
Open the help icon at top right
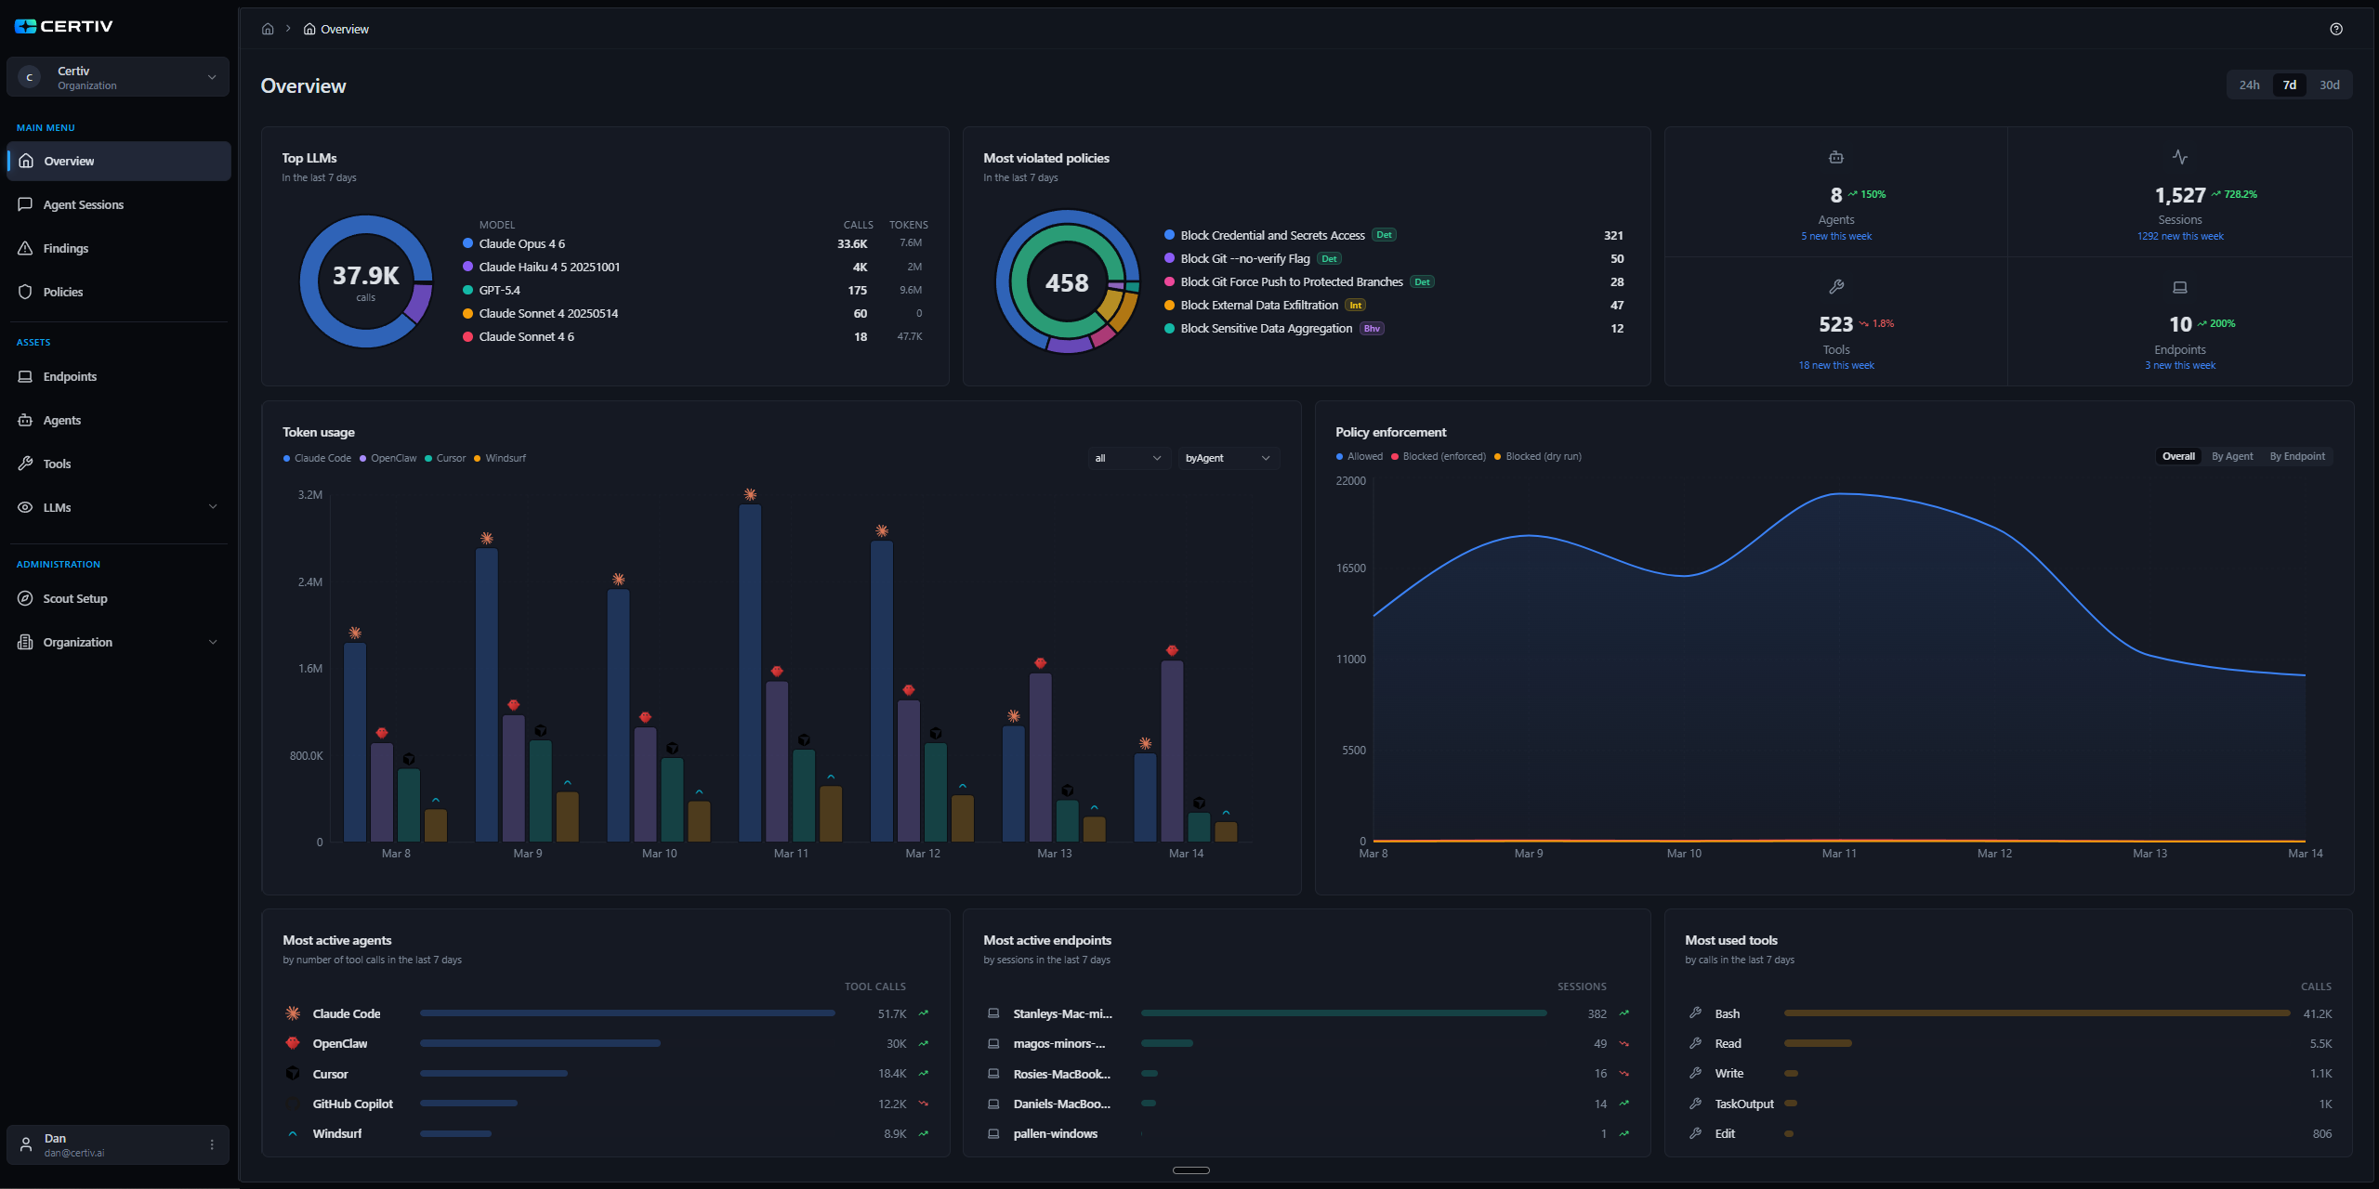click(2335, 29)
